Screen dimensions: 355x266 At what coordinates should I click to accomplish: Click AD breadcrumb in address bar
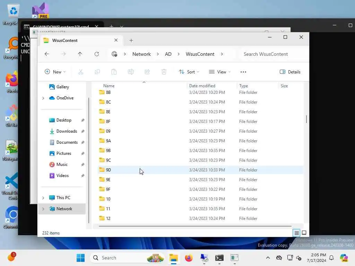(x=168, y=54)
